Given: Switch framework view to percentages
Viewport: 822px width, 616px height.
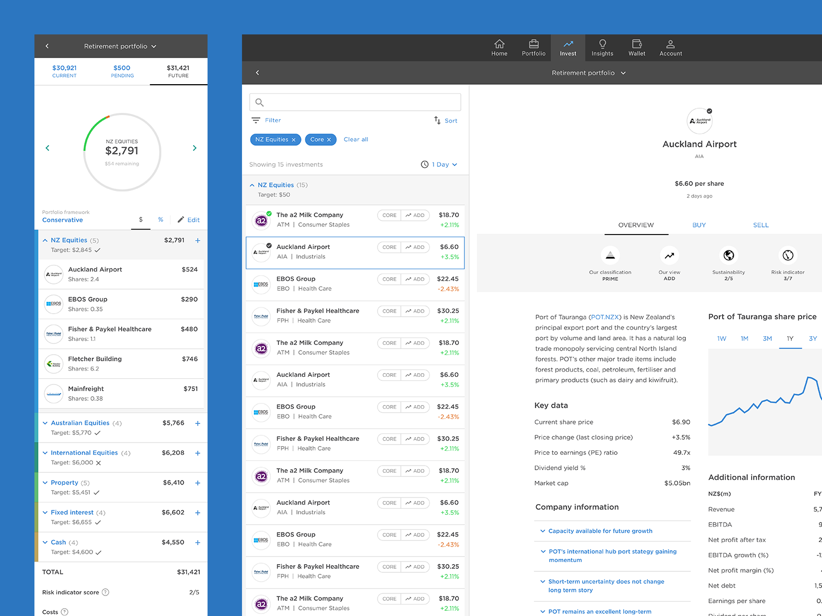Looking at the screenshot, I should coord(161,220).
